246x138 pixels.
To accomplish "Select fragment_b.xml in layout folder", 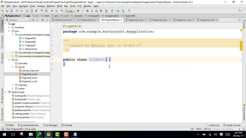I will click(x=30, y=78).
